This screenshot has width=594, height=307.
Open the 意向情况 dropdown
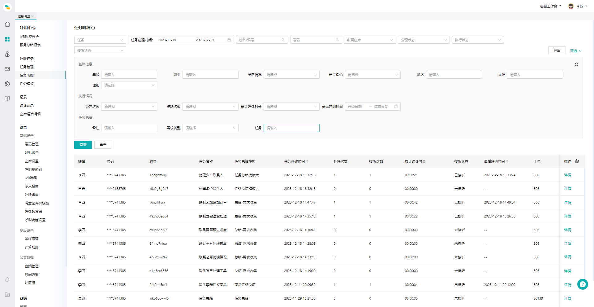[291, 75]
